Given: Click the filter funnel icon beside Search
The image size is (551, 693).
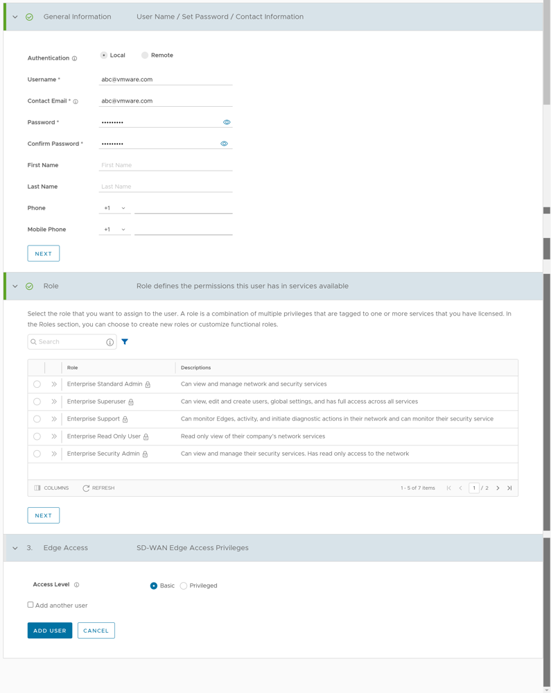Looking at the screenshot, I should 125,342.
